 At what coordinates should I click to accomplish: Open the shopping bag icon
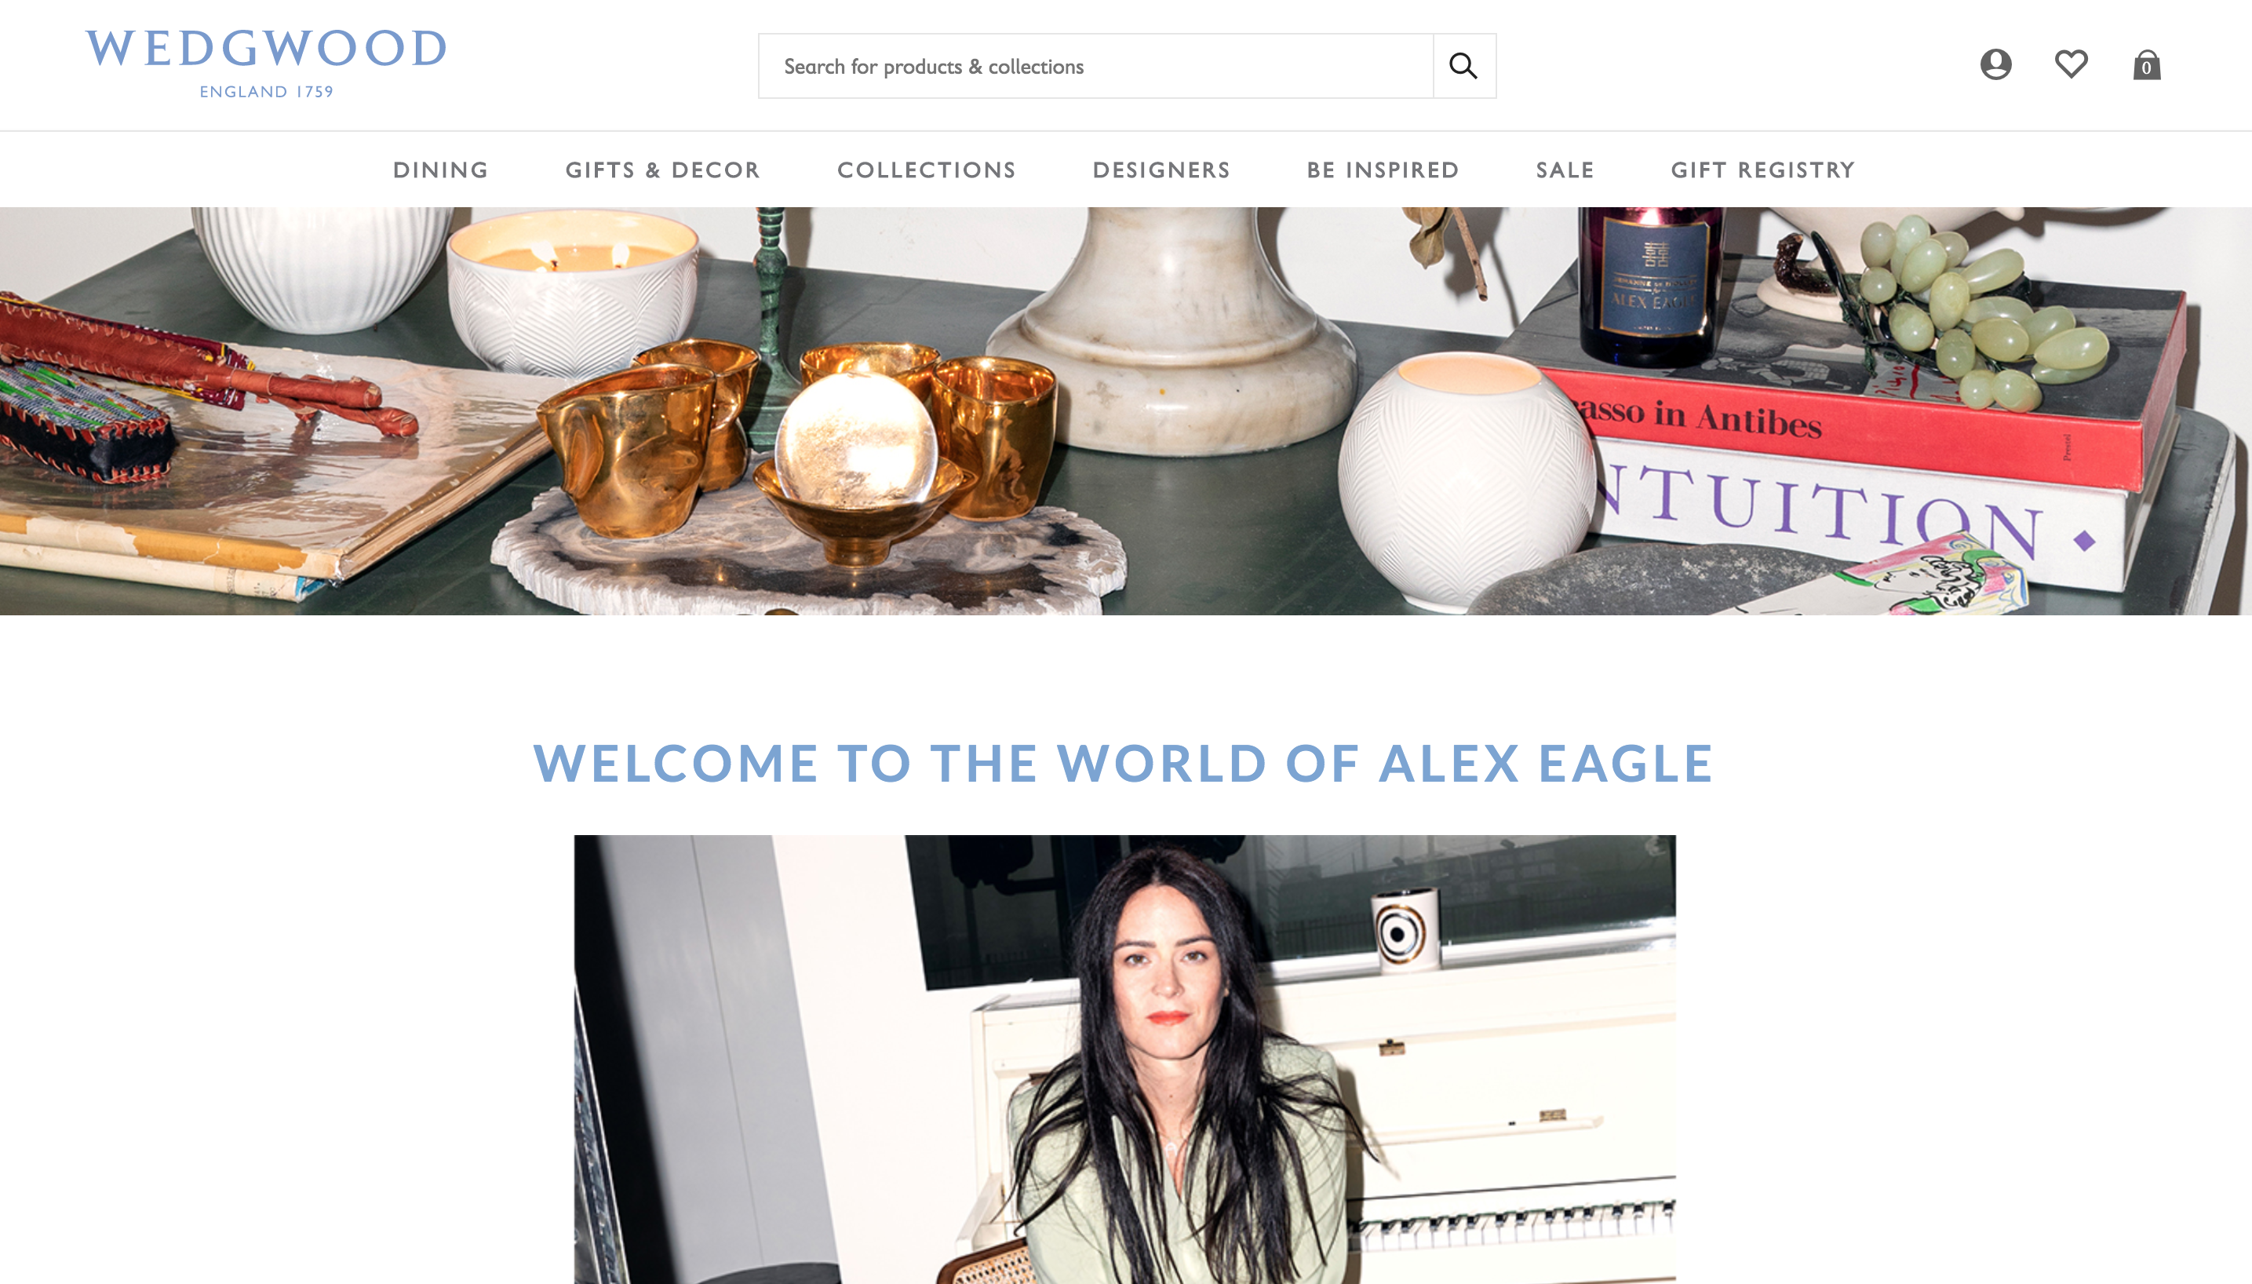pyautogui.click(x=2146, y=64)
